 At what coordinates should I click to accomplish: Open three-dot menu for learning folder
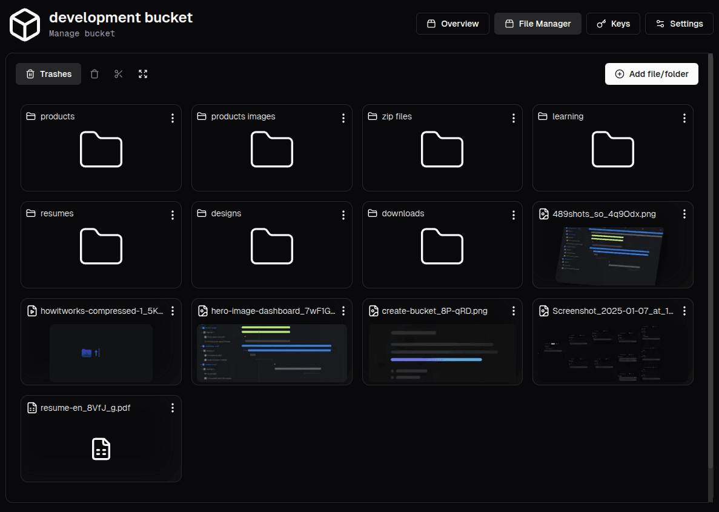pos(684,118)
